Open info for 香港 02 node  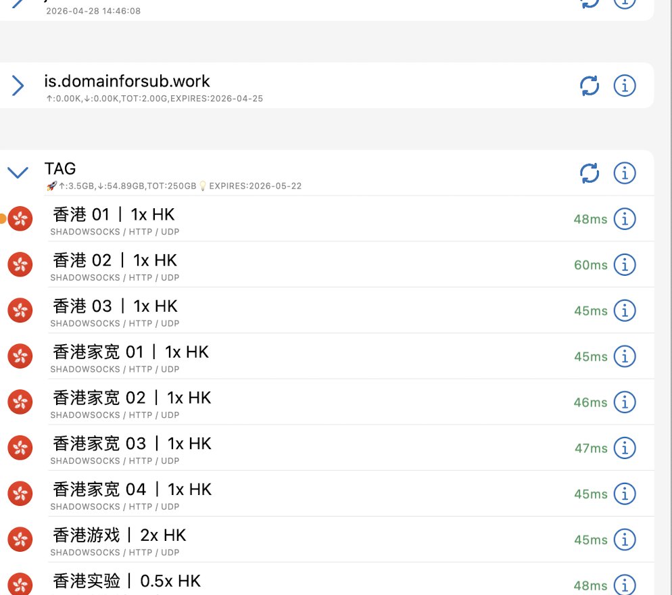tap(625, 265)
